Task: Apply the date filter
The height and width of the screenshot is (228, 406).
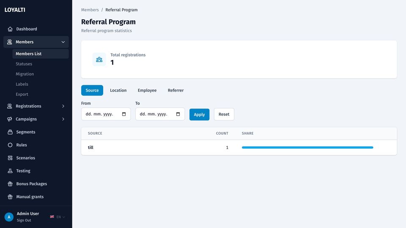Action: tap(199, 114)
